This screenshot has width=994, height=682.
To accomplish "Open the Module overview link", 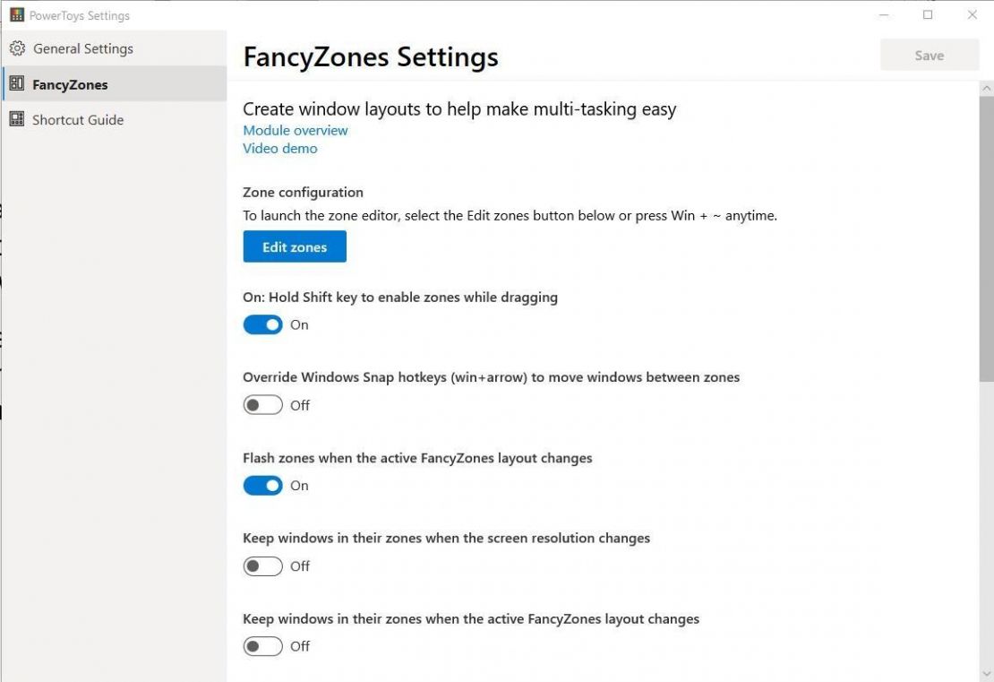I will pyautogui.click(x=295, y=130).
